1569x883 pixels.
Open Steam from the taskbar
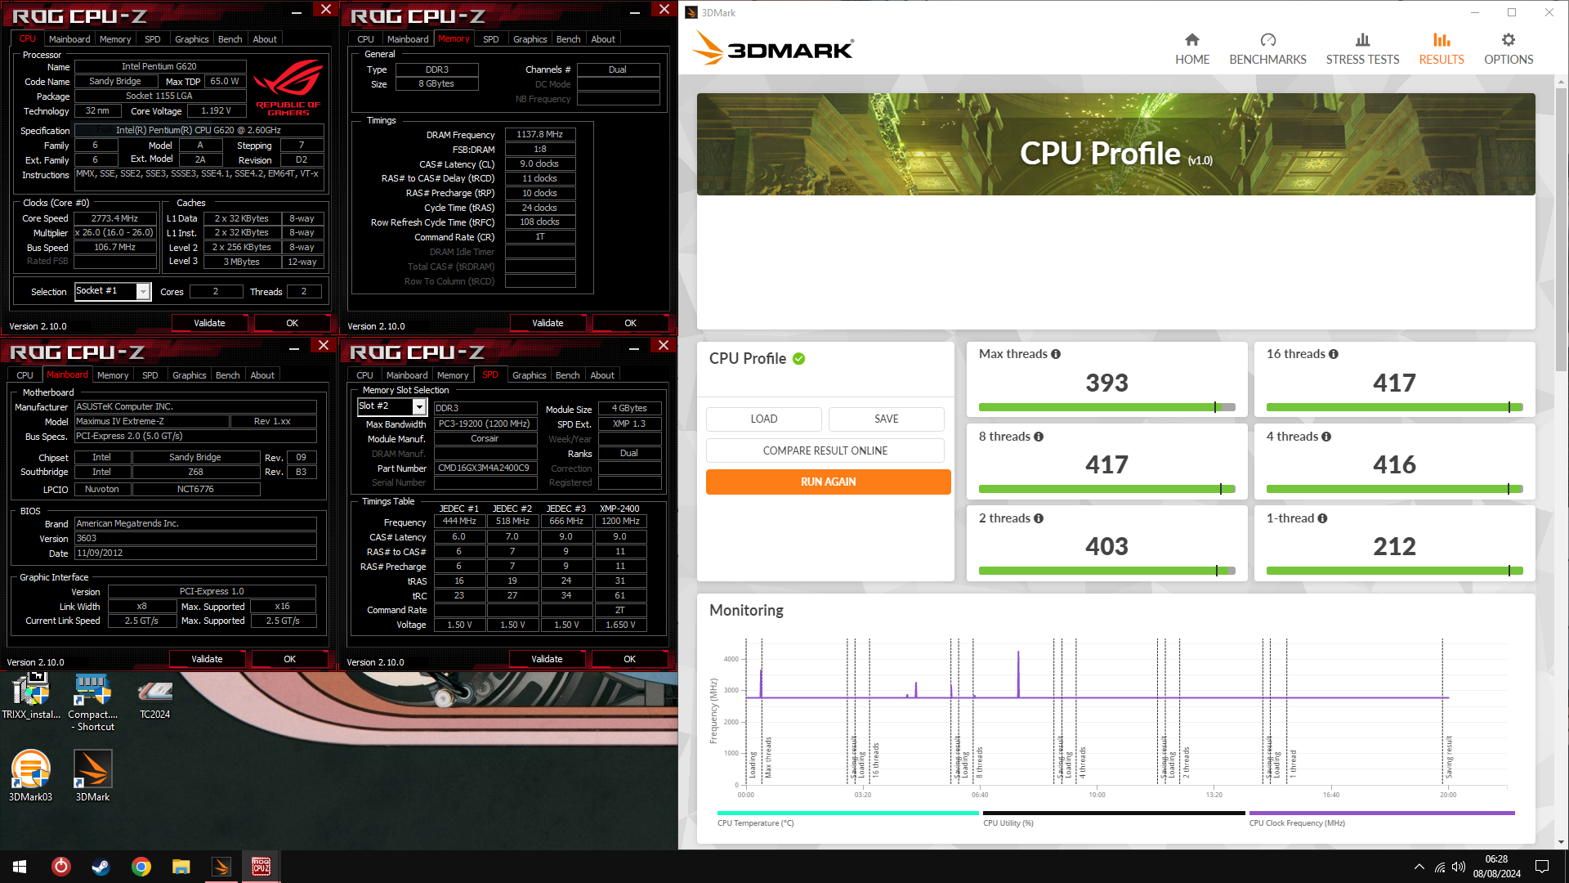point(101,867)
